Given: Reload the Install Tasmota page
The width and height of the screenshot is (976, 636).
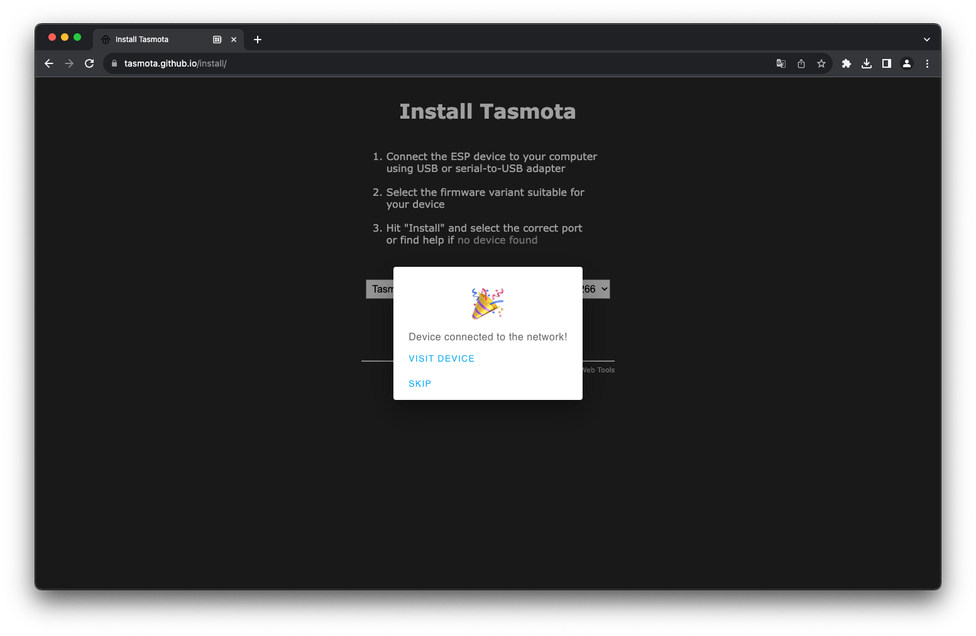Looking at the screenshot, I should (89, 63).
